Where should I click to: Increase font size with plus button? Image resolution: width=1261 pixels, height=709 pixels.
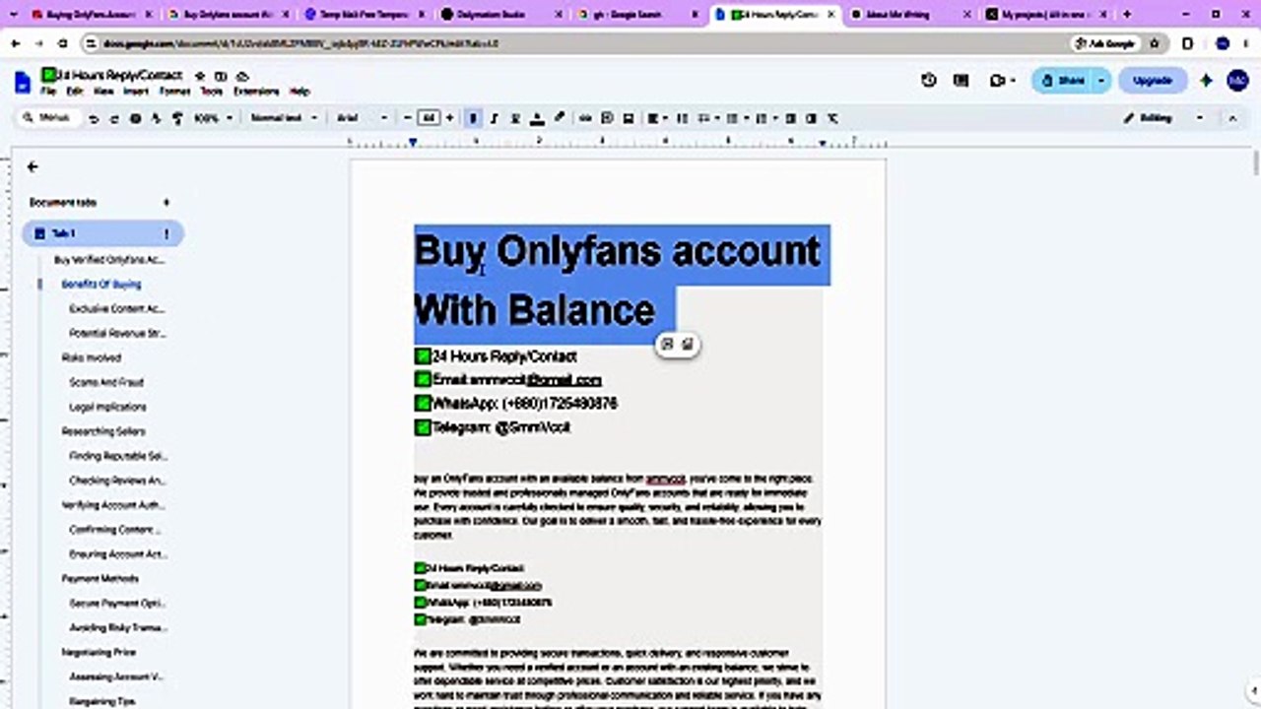(450, 118)
